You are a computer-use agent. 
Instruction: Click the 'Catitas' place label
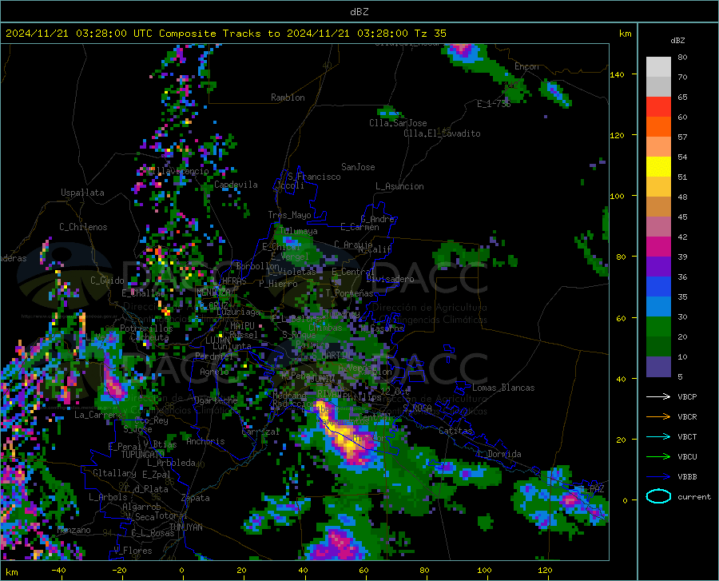point(455,431)
